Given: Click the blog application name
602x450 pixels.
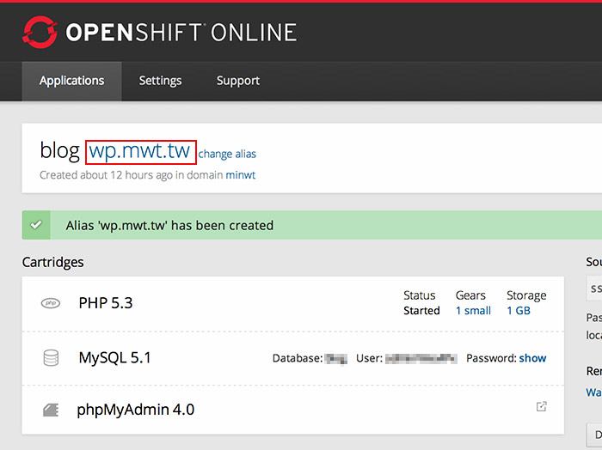Looking at the screenshot, I should click(x=59, y=150).
